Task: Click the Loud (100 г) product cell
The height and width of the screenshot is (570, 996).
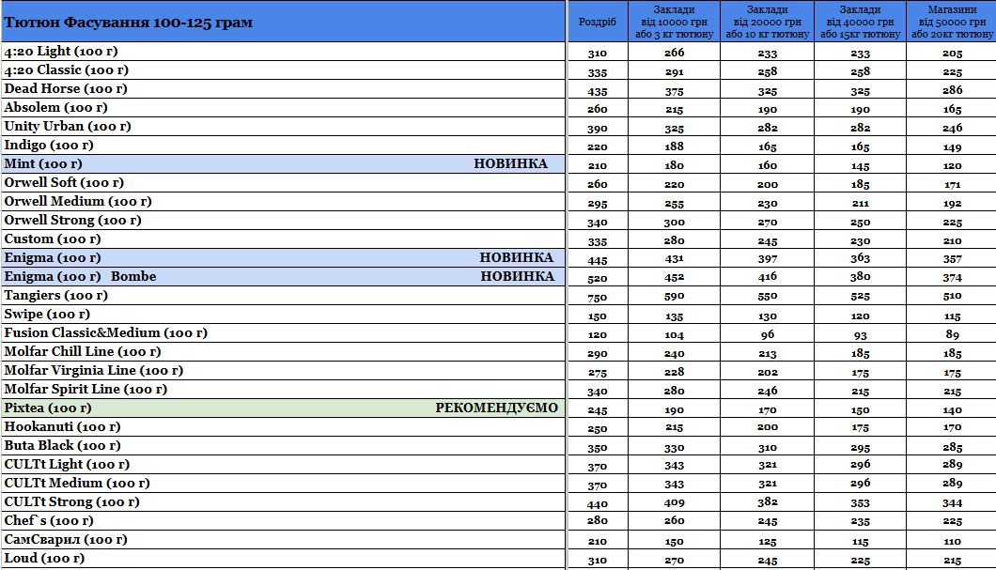Action: (x=44, y=559)
